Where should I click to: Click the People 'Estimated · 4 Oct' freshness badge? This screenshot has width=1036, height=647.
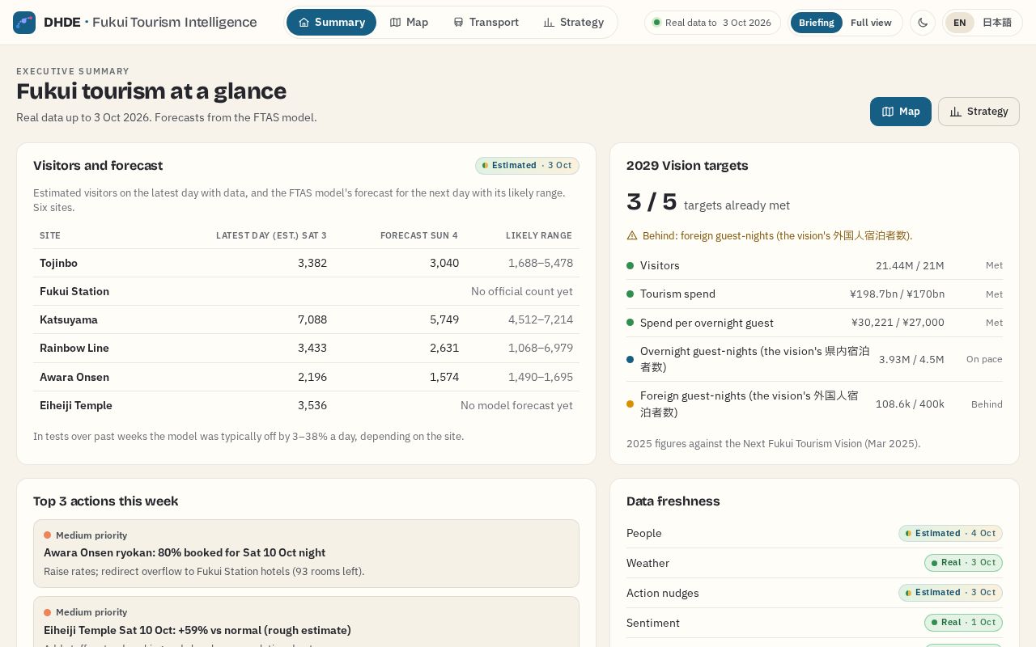coord(950,533)
